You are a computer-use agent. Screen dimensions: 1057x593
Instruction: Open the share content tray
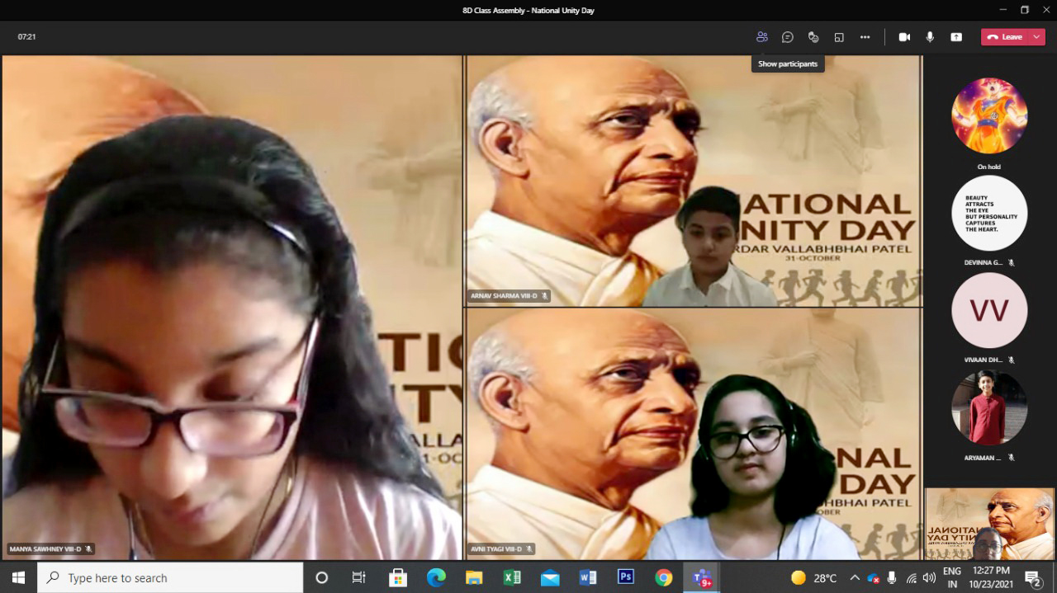(956, 37)
